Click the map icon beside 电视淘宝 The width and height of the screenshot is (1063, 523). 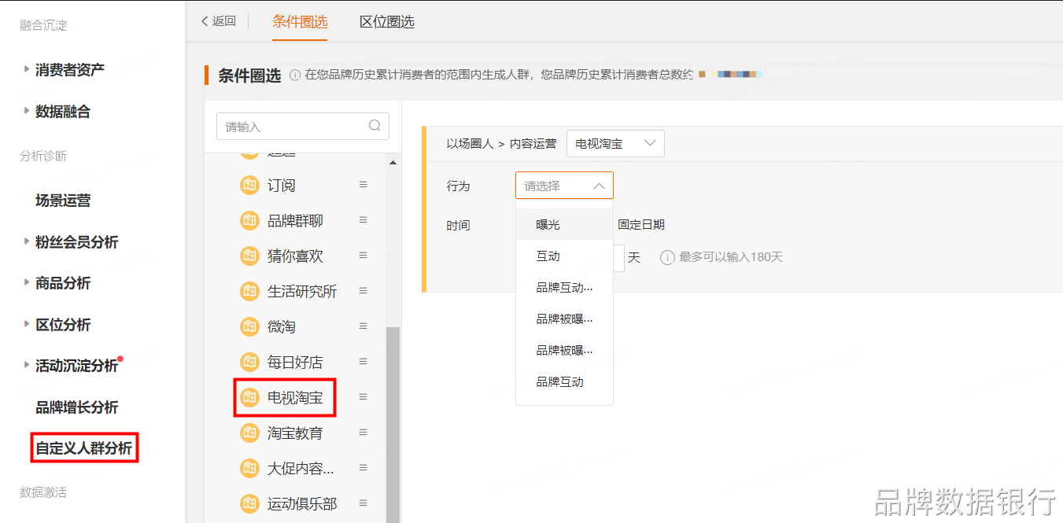click(x=249, y=398)
